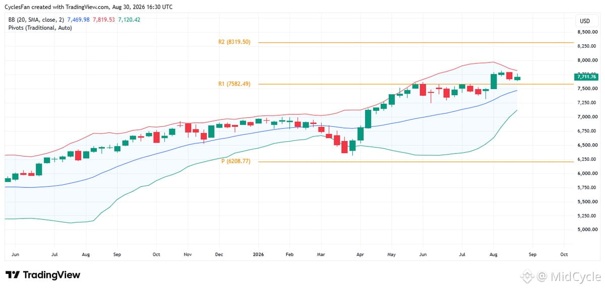605x289 pixels.
Task: Click the 2026 label on time axis
Action: click(x=259, y=255)
